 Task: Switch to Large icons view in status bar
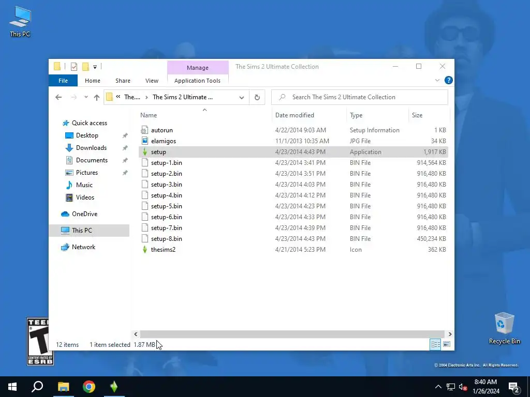[x=447, y=344]
